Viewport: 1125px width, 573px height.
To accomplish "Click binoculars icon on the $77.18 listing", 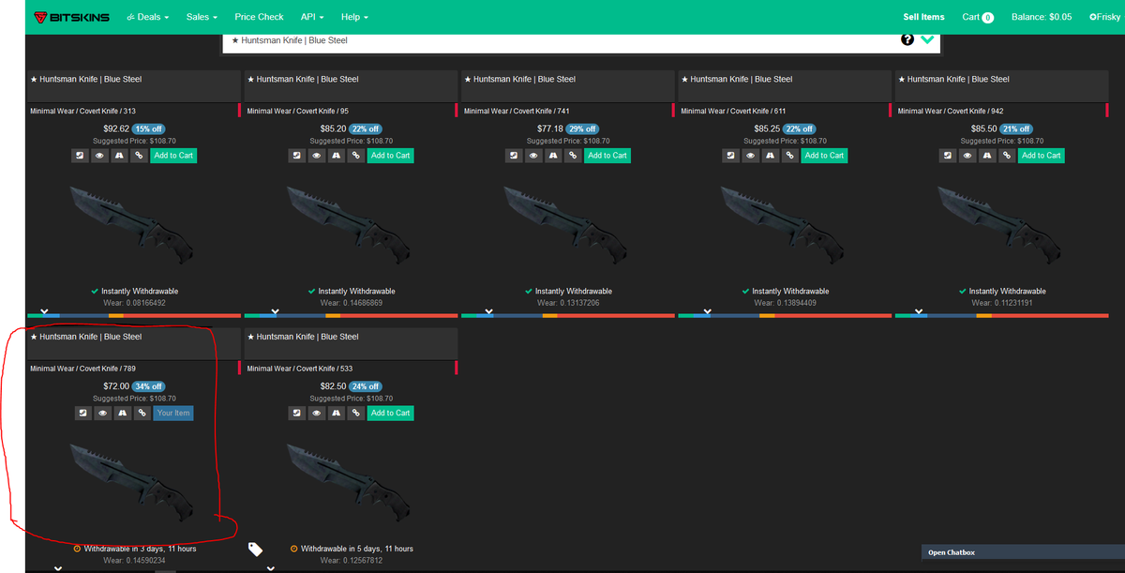I will point(555,156).
